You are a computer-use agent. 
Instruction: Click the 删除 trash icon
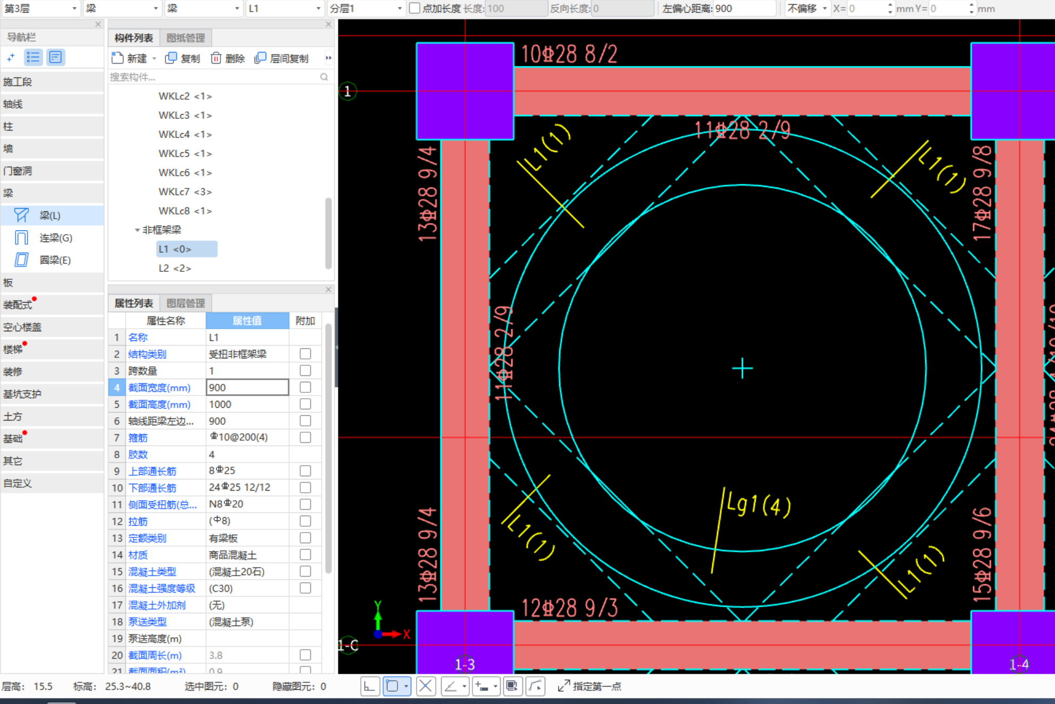[216, 58]
